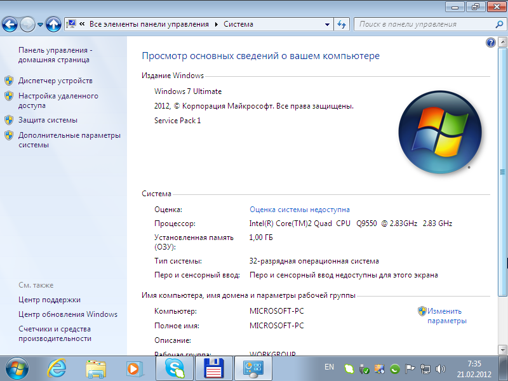The height and width of the screenshot is (381, 508).
Task: Open 'Счетчики и средства производительности' link
Action: click(55, 334)
